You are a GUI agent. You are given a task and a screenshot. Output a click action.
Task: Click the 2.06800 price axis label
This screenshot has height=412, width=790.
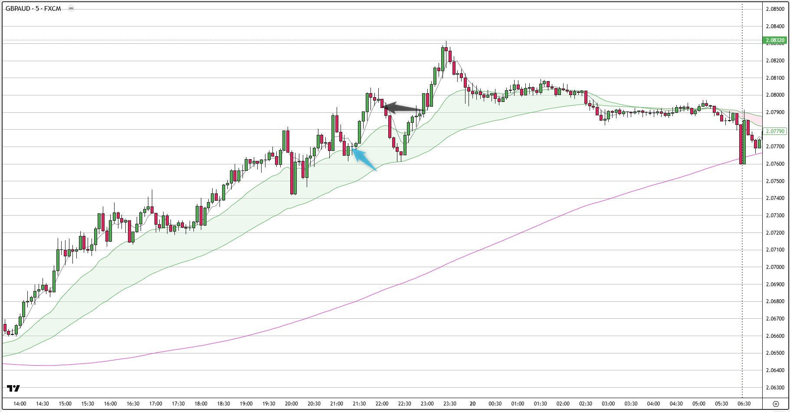click(x=775, y=301)
